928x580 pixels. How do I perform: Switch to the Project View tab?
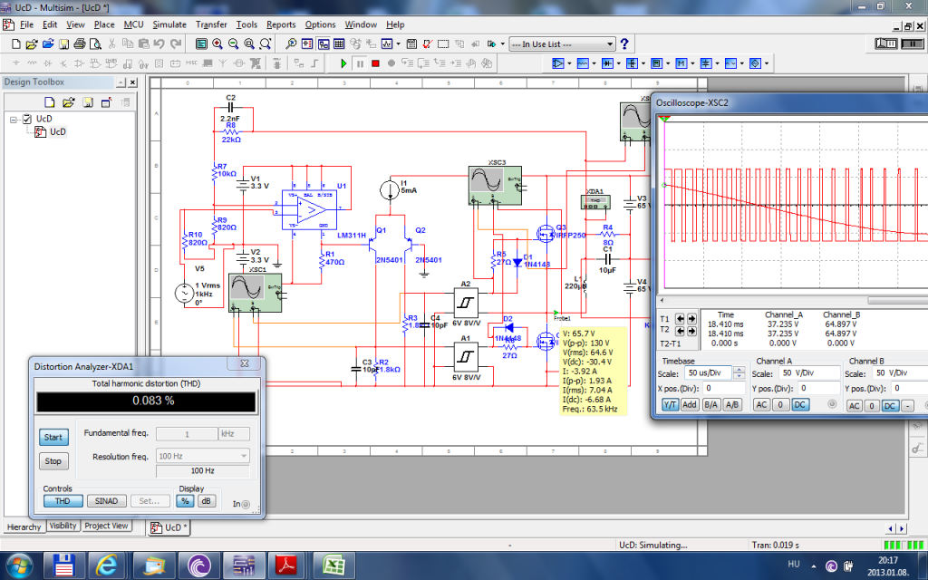coord(107,526)
